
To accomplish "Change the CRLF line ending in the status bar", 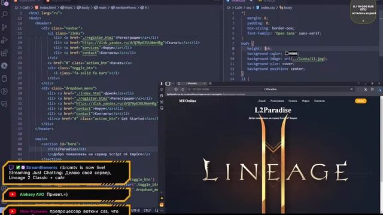I will coord(147,210).
